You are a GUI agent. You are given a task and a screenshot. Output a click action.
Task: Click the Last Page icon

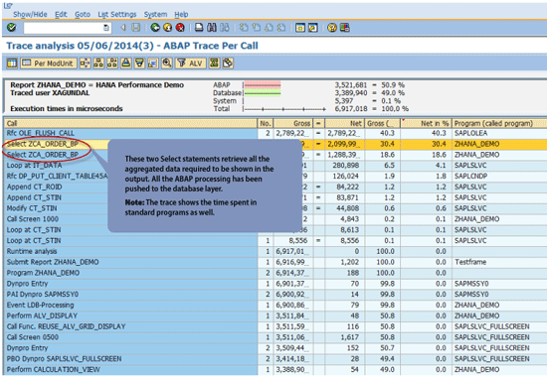click(281, 28)
